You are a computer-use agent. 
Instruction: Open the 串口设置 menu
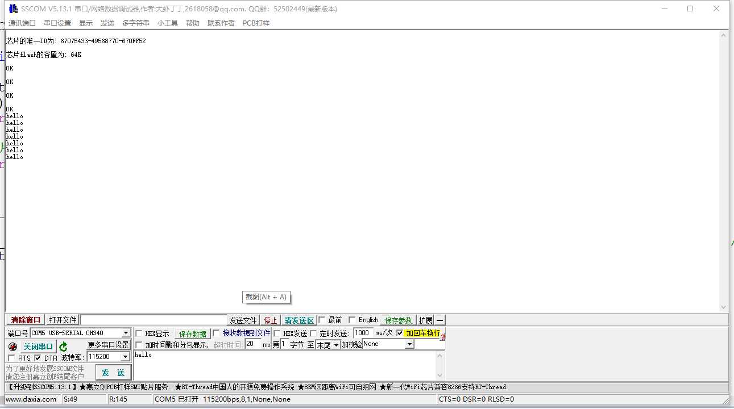[x=57, y=23]
